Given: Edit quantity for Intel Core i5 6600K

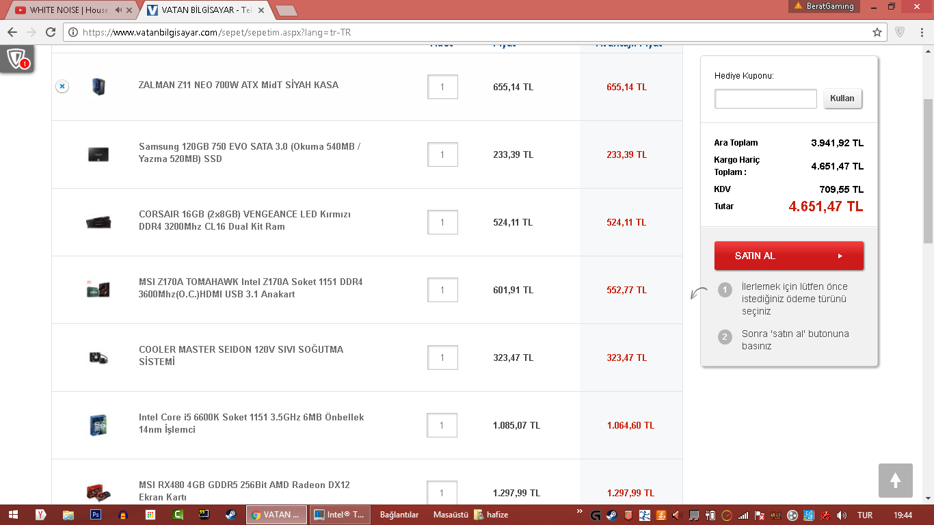Looking at the screenshot, I should click(442, 425).
